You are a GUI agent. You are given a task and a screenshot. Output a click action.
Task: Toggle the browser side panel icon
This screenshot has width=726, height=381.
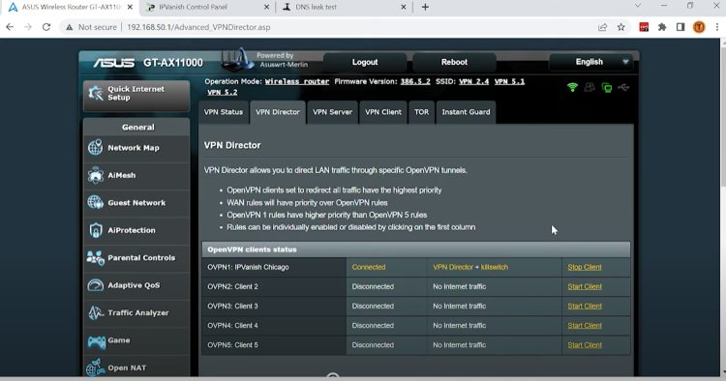(681, 27)
